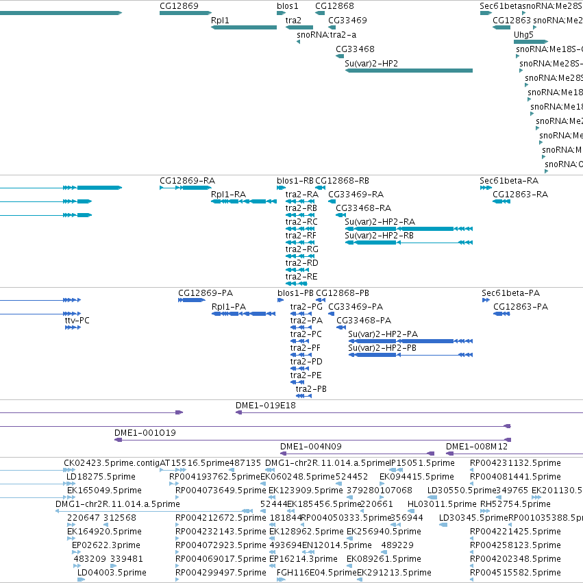Click the tra2-RC transcript label
The width and height of the screenshot is (583, 583).
point(301,222)
